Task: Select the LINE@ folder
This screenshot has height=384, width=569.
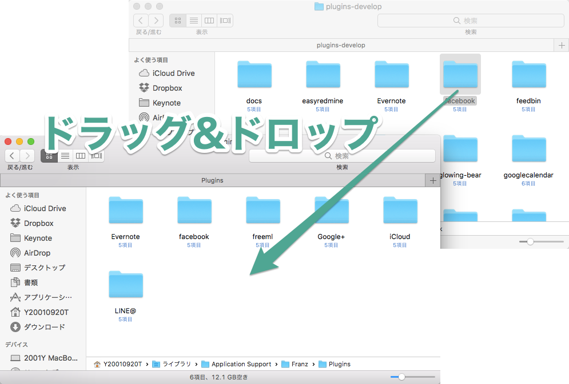Action: pyautogui.click(x=126, y=285)
